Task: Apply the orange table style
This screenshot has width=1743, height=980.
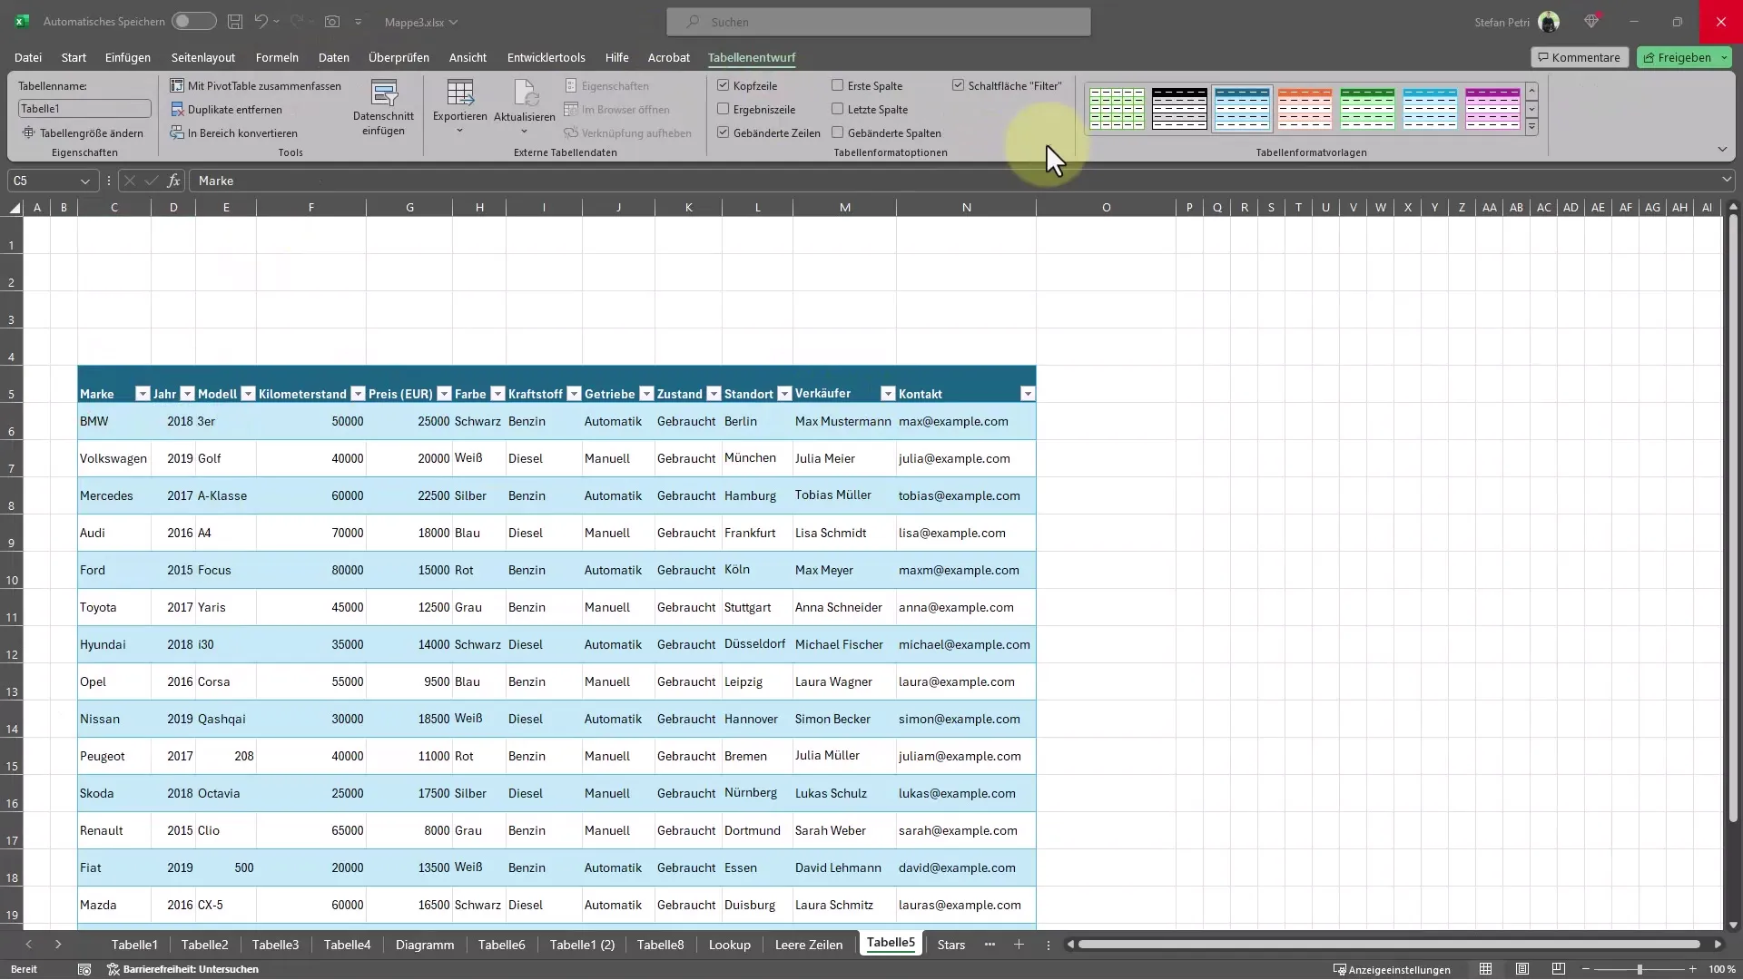Action: click(1305, 109)
